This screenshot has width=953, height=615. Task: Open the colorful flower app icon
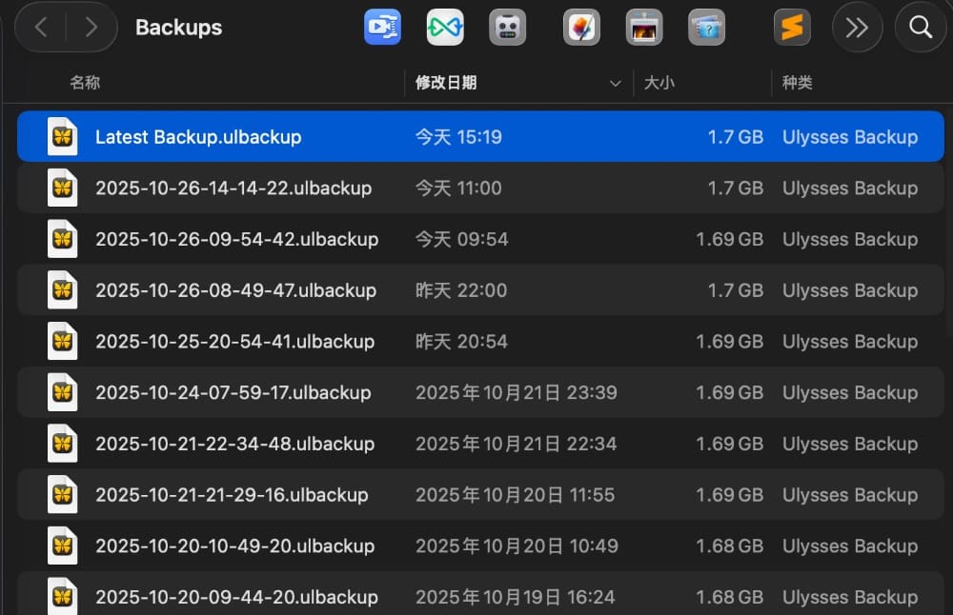[581, 27]
